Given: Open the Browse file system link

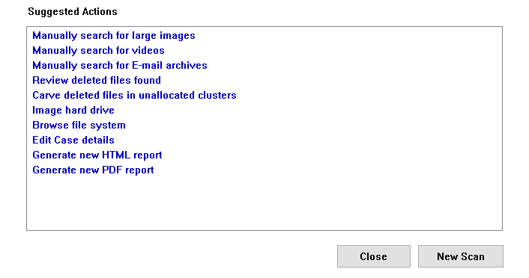Looking at the screenshot, I should point(79,126).
